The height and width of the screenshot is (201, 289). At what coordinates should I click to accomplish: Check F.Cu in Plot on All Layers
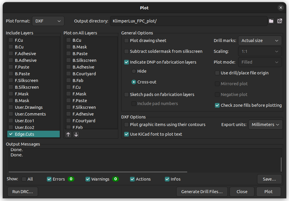click(x=69, y=87)
